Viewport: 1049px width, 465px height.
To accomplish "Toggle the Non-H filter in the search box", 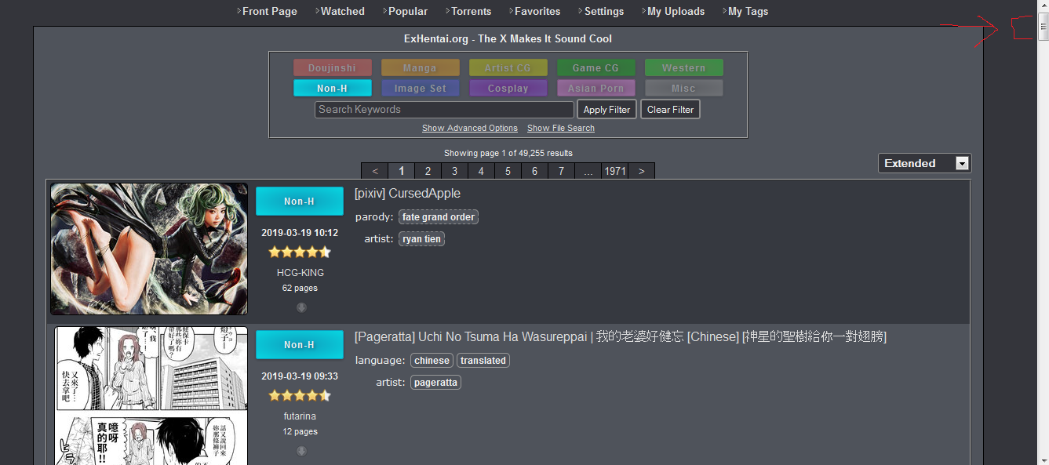I will pos(332,89).
